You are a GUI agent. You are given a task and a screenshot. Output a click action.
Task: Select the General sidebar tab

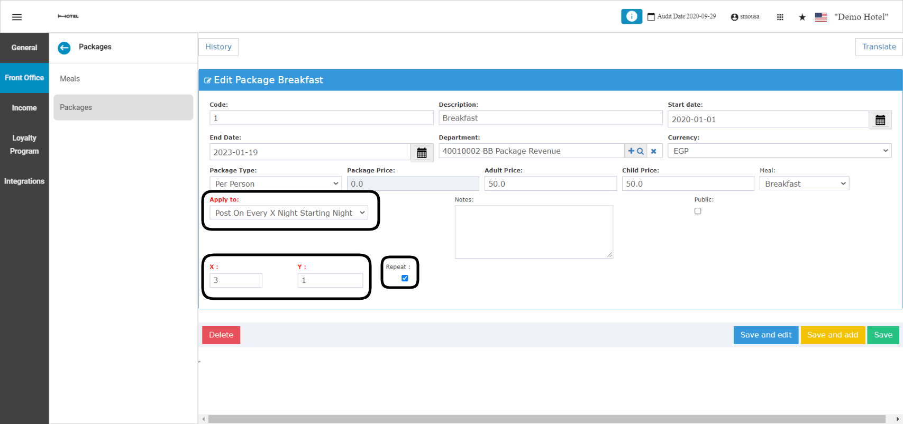(24, 48)
